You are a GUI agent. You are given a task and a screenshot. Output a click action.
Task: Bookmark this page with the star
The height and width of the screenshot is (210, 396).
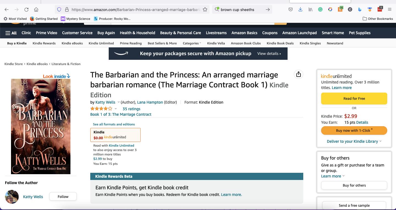point(205,9)
